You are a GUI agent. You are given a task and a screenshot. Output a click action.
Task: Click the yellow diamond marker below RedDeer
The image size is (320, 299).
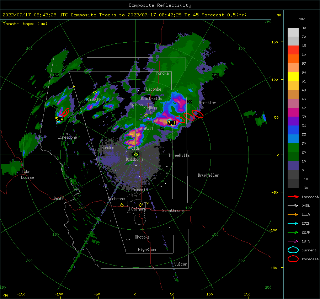point(146,116)
